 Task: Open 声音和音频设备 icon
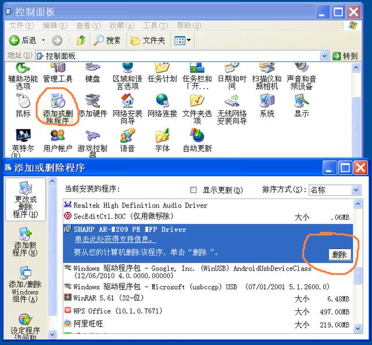301,76
